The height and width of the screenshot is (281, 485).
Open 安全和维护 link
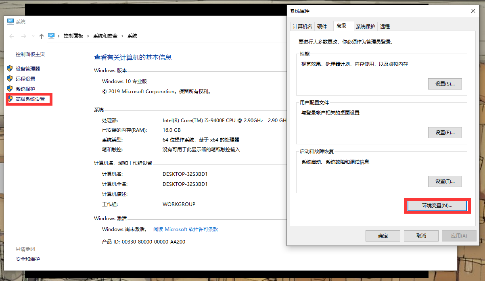tap(28, 259)
